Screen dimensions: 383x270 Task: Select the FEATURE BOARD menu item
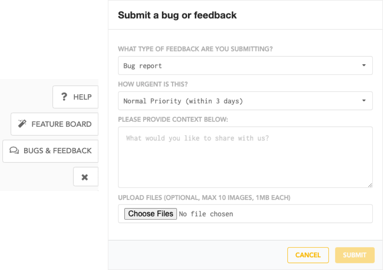click(55, 124)
